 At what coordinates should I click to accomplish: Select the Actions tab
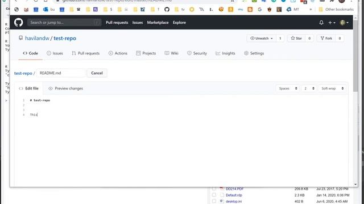click(118, 53)
